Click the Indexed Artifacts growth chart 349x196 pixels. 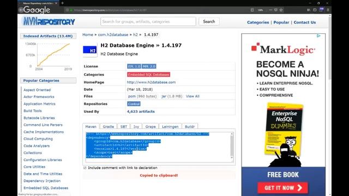click(x=49, y=56)
